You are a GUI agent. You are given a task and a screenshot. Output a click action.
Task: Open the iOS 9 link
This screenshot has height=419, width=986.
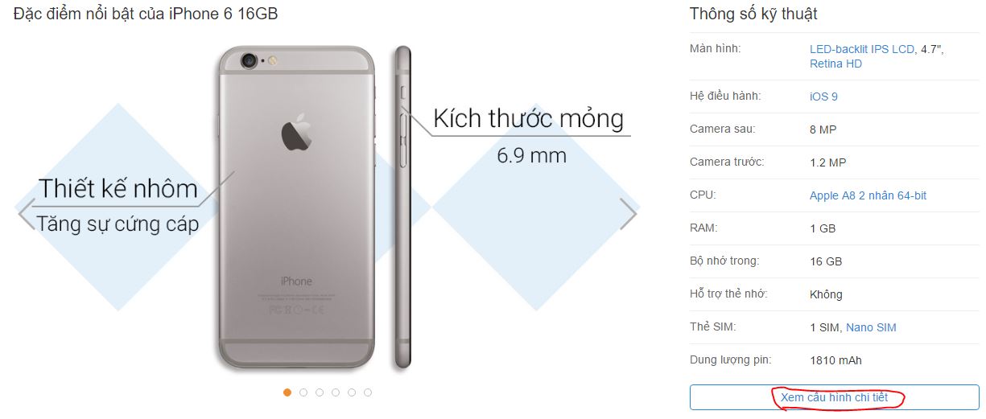[823, 97]
